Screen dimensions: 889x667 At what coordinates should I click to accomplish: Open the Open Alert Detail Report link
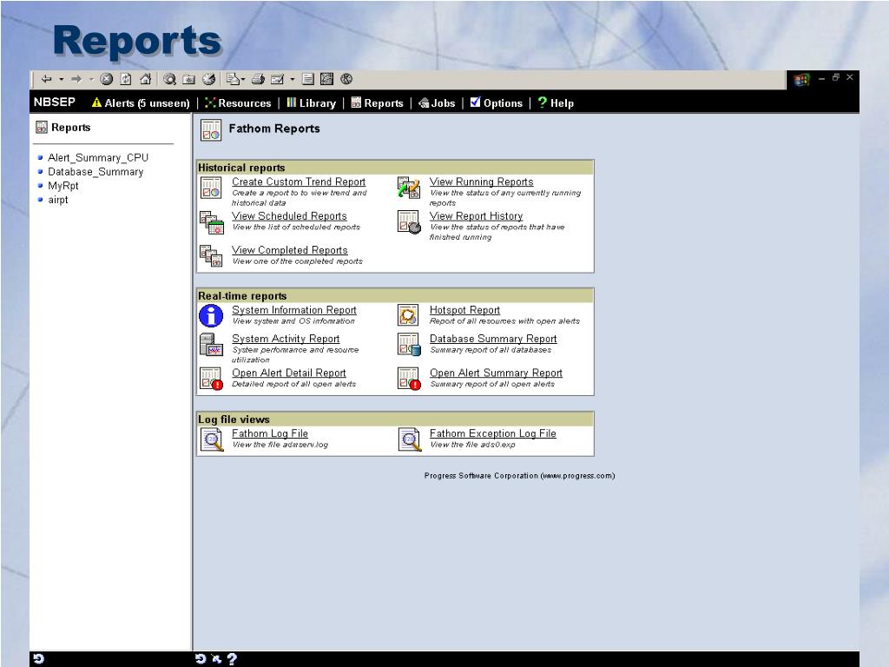[289, 373]
